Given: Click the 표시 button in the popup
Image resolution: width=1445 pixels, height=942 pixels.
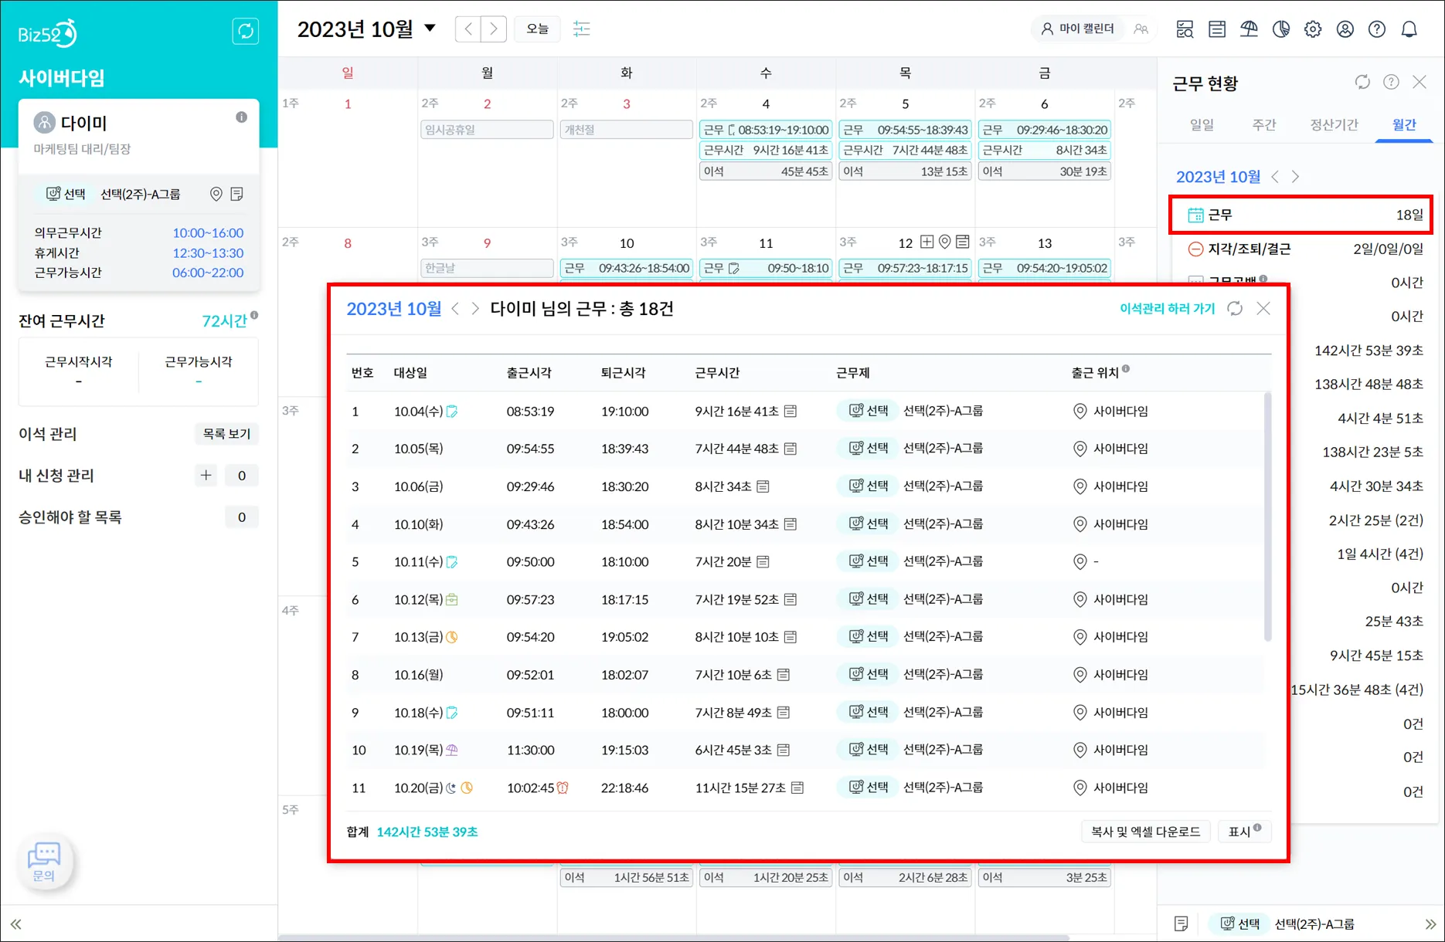Looking at the screenshot, I should pos(1244,832).
